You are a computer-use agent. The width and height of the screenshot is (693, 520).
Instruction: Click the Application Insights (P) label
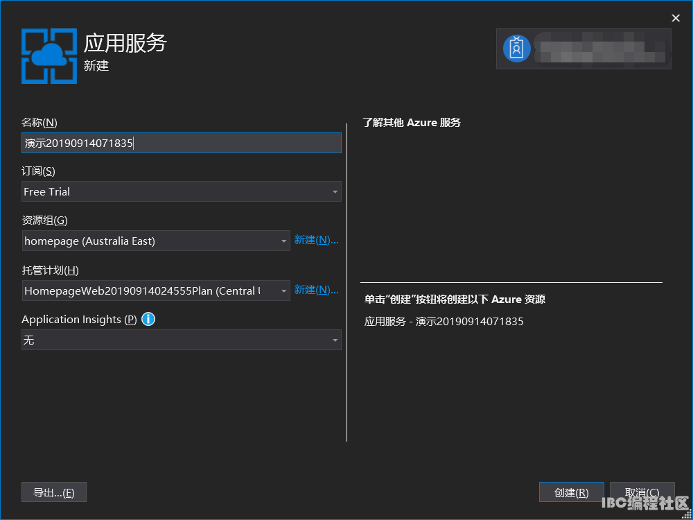coord(79,319)
